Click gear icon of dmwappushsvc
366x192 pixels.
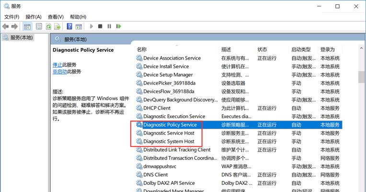tap(139, 166)
